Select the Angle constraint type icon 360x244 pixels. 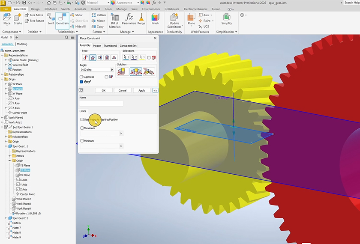tap(93, 57)
